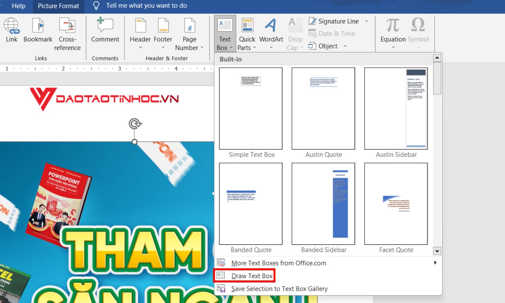Click the Save Selection gallery icon
The width and height of the screenshot is (505, 303).
pos(221,289)
